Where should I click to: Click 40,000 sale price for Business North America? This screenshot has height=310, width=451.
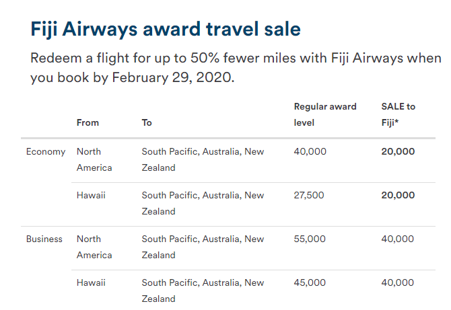(x=398, y=239)
